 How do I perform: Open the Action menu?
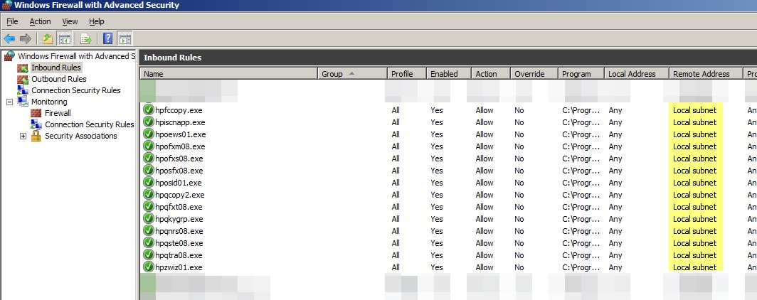click(x=40, y=21)
